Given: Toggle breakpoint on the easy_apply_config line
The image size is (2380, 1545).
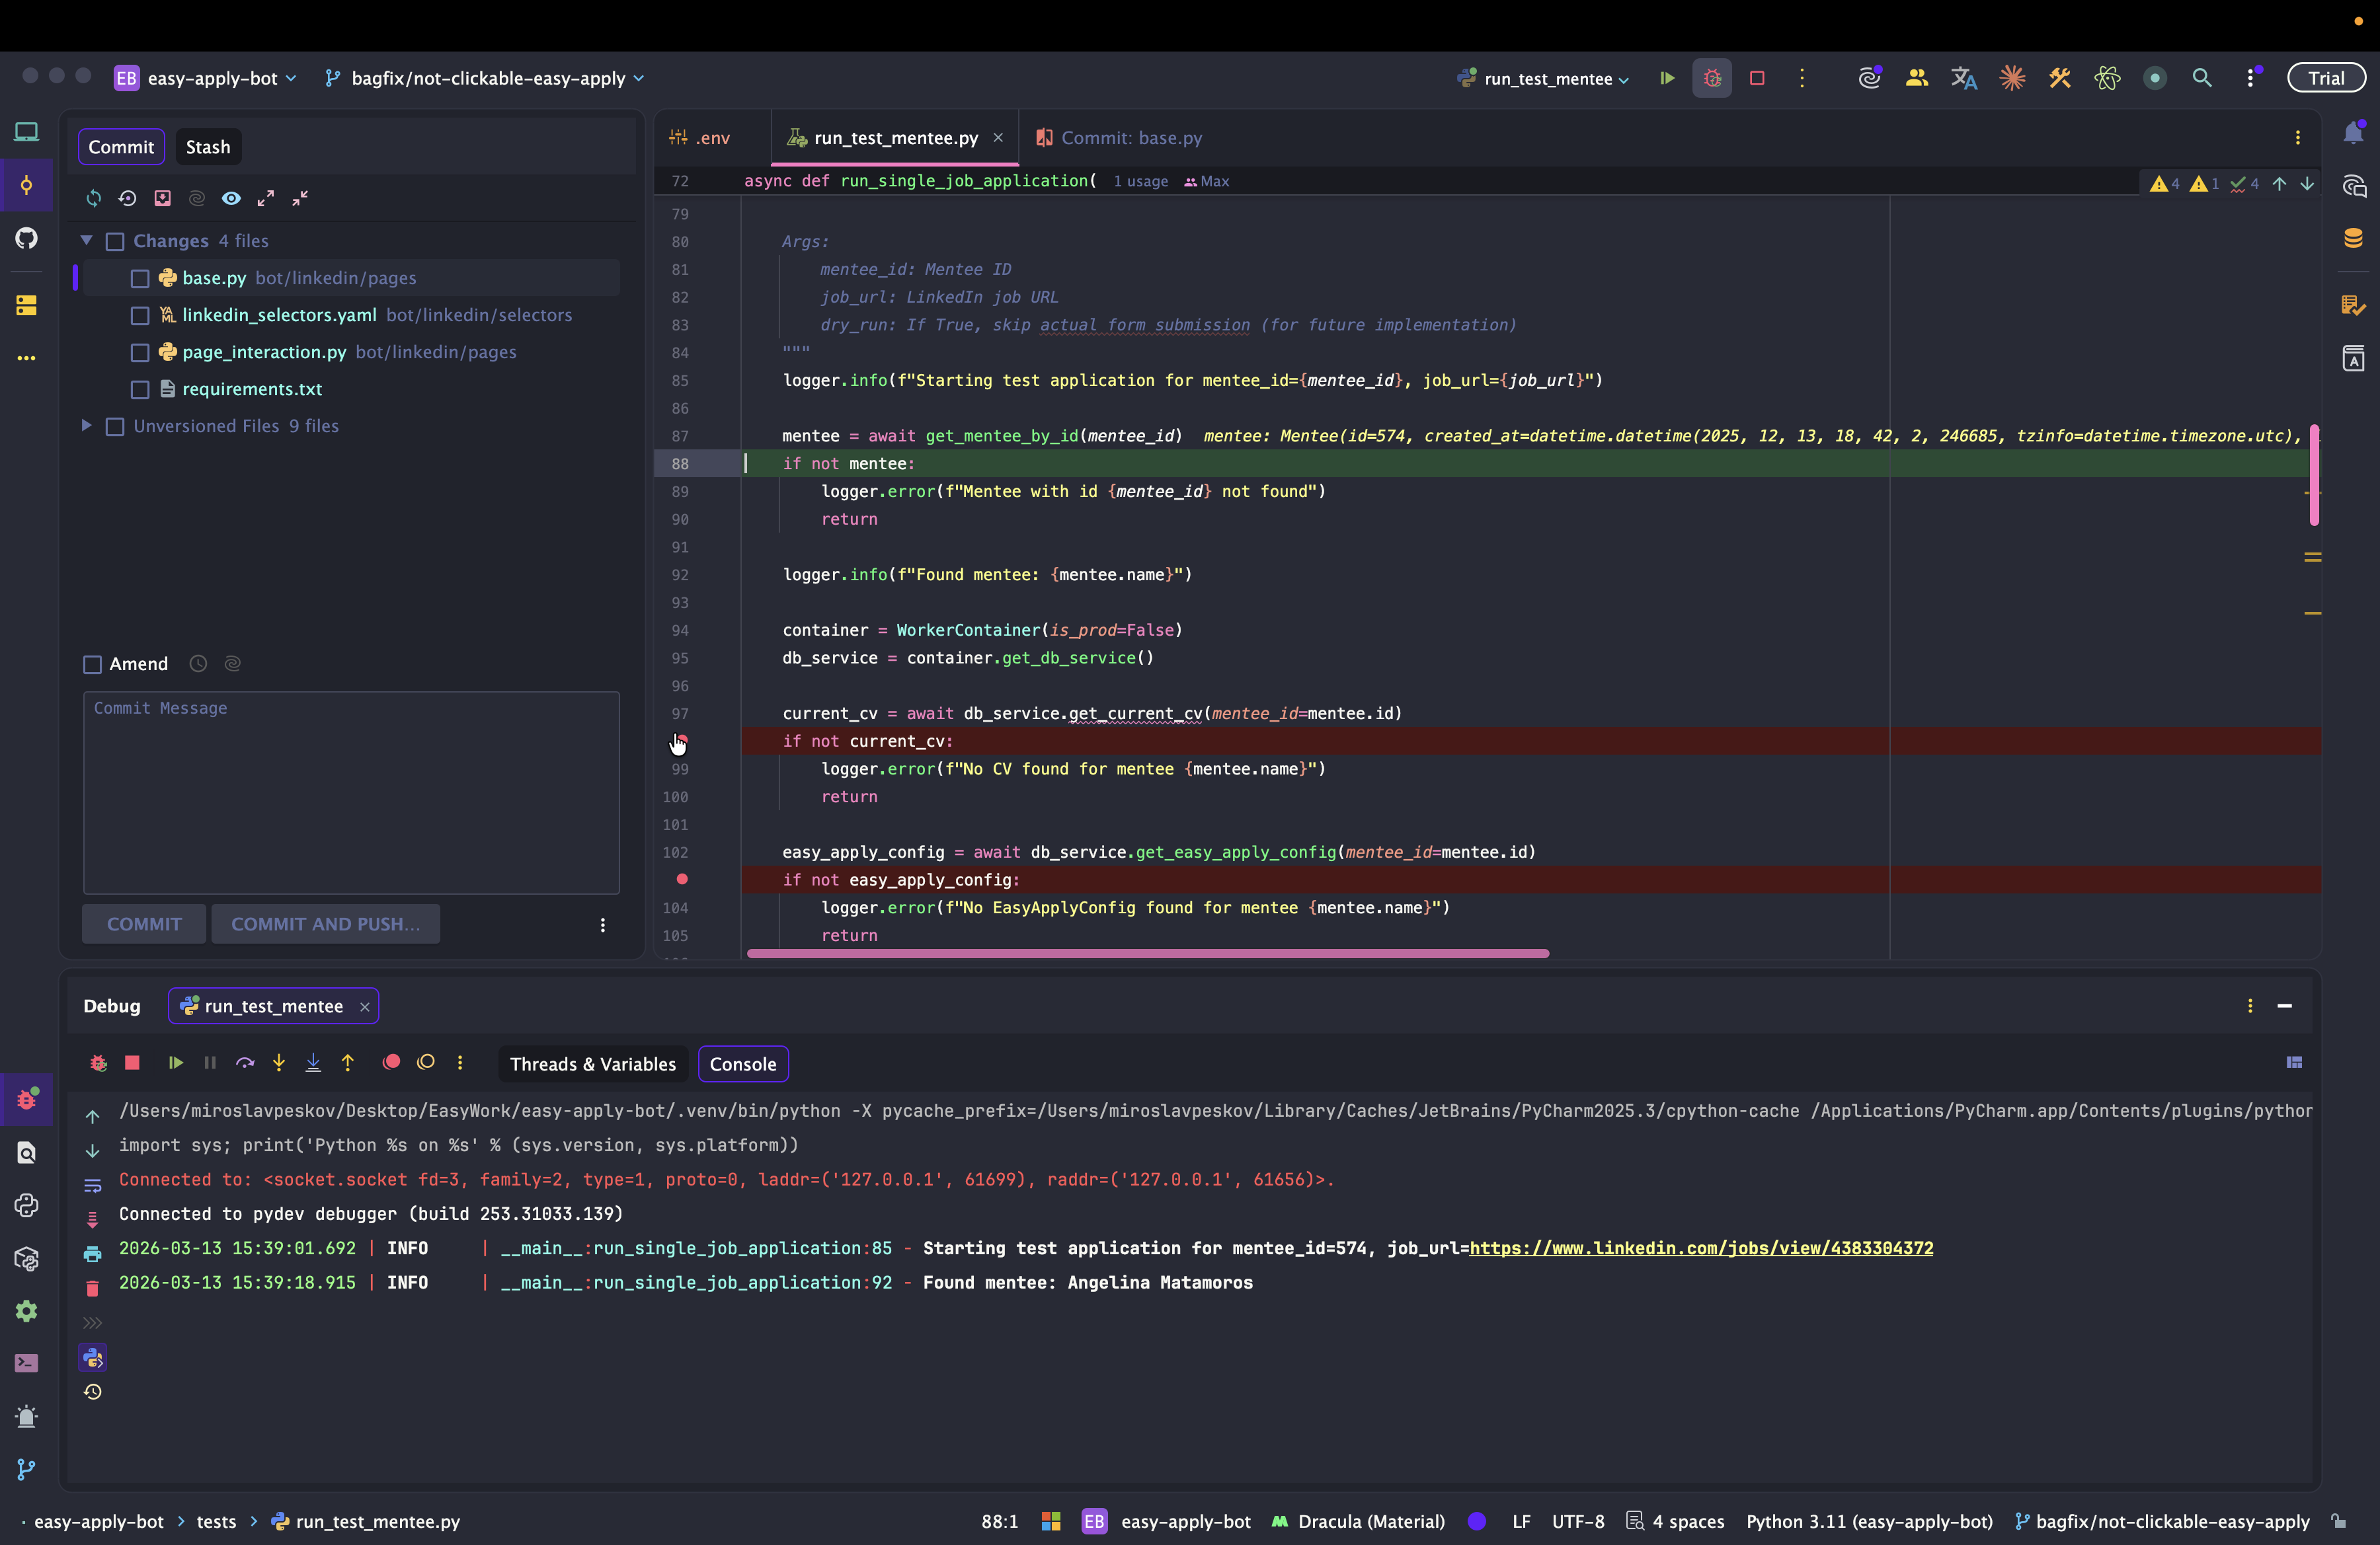Looking at the screenshot, I should pyautogui.click(x=682, y=880).
